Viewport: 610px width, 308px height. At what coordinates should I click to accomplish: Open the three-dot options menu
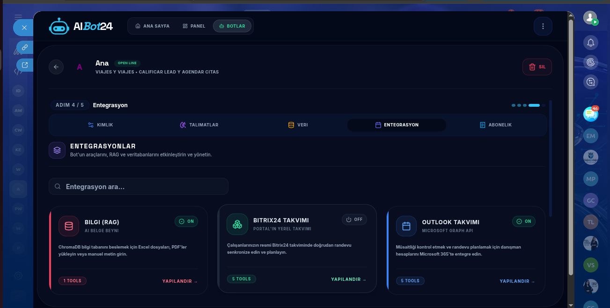(x=543, y=26)
